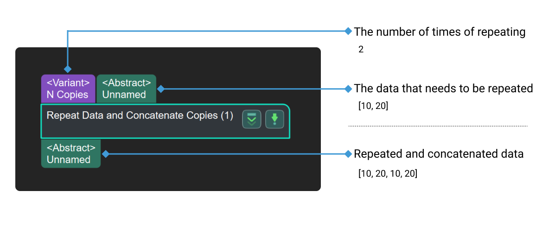Click 'Repeated and concatenated data' label
Viewport: 555px width, 230px height.
439,154
